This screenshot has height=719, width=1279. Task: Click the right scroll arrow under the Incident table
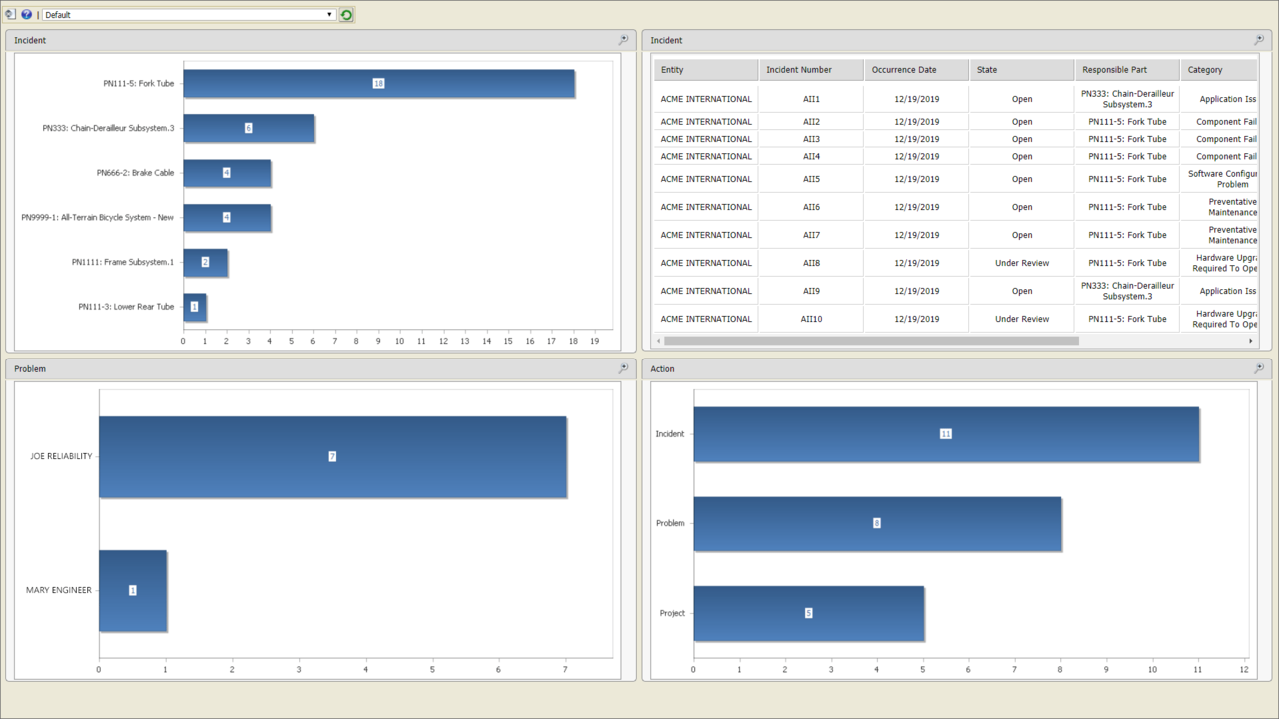click(1250, 340)
